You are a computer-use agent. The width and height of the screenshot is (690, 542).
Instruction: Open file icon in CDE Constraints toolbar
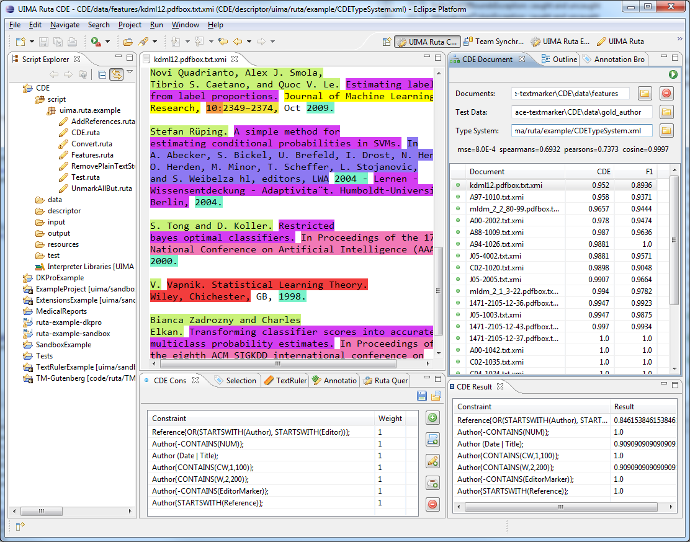pyautogui.click(x=436, y=396)
